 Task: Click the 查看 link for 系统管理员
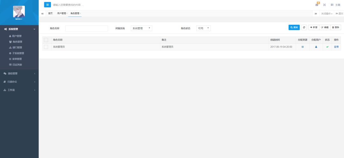tap(336, 47)
